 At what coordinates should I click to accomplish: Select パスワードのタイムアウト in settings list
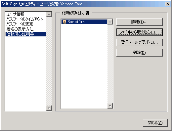(26, 19)
